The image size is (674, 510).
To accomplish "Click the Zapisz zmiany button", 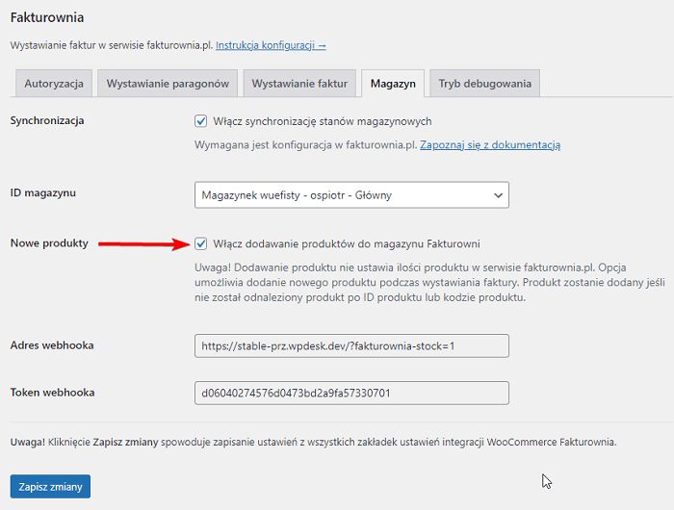I will coord(50,486).
